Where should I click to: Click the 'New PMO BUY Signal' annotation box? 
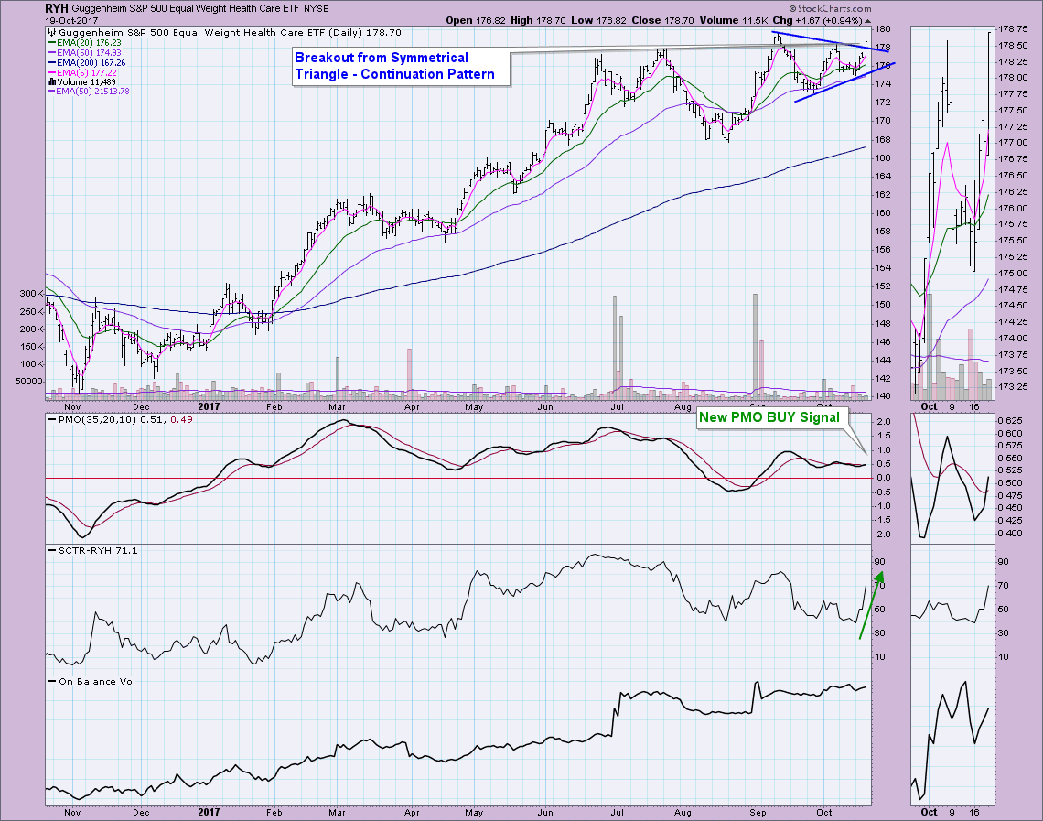[767, 416]
